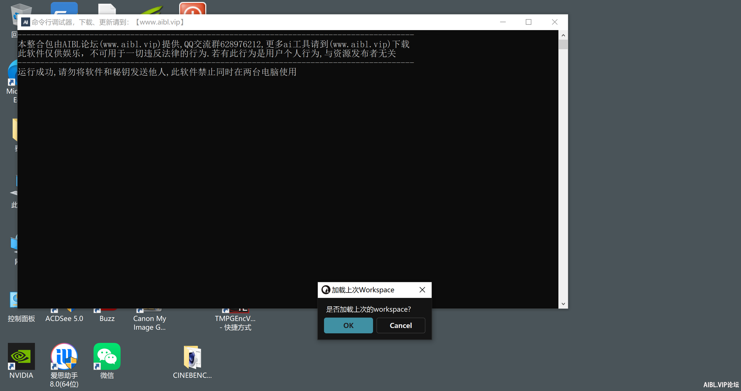Click the console scrollbar up arrow
The height and width of the screenshot is (391, 741).
(563, 35)
